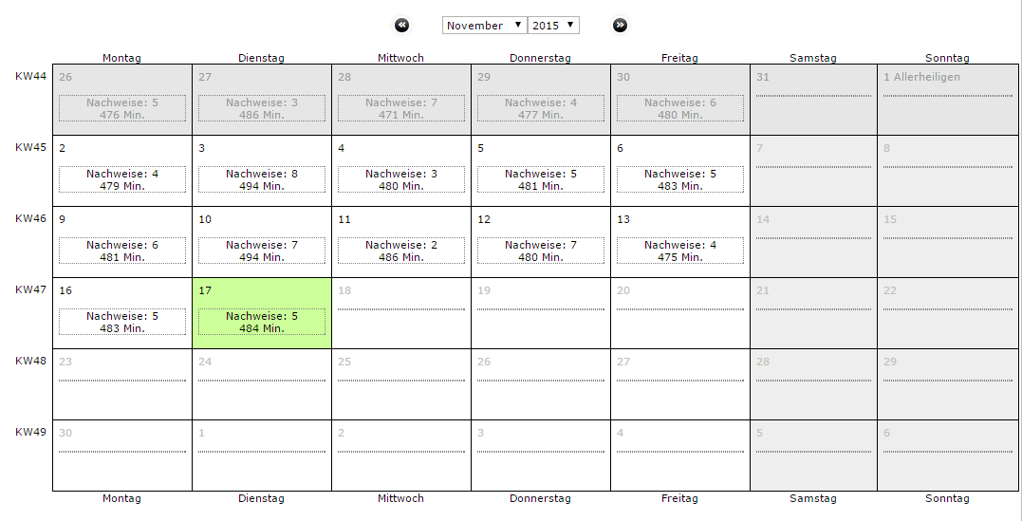Click calendar week label KW45
The width and height of the screenshot is (1022, 521).
(x=30, y=147)
